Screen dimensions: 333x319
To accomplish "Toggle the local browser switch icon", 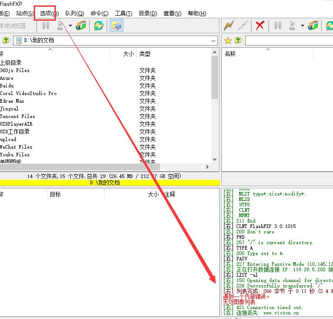I will pos(116,26).
